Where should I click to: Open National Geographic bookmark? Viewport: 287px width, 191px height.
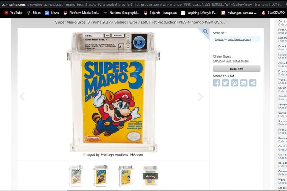121,13
